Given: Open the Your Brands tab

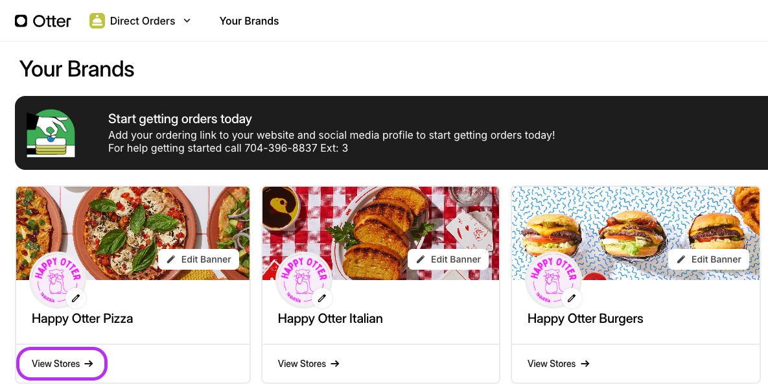Looking at the screenshot, I should point(249,21).
